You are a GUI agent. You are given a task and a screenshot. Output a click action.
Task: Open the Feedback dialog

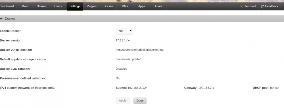tap(270, 6)
